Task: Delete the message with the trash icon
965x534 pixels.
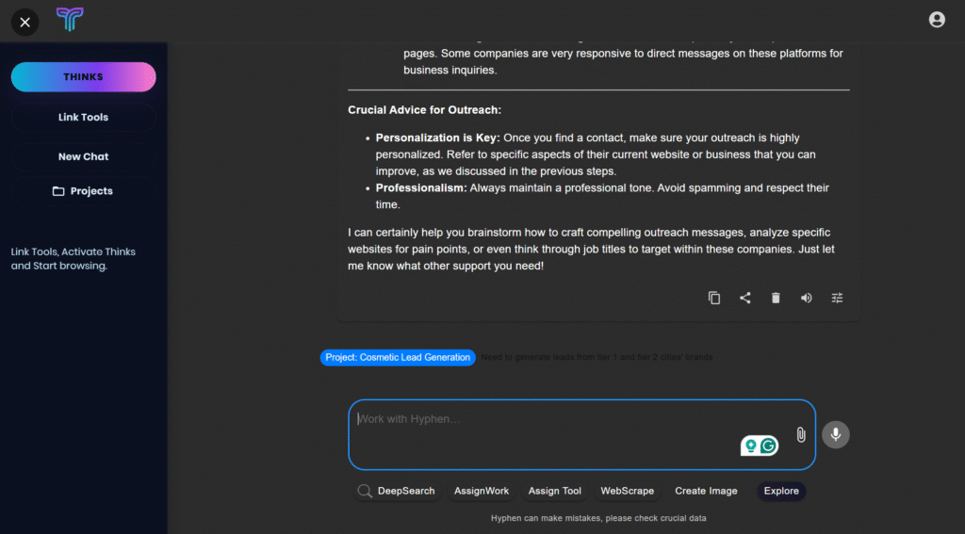Action: (x=776, y=298)
